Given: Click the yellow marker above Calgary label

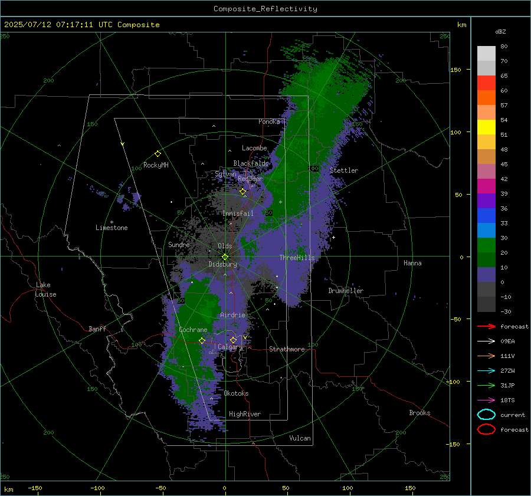Looking at the screenshot, I should pyautogui.click(x=233, y=340).
